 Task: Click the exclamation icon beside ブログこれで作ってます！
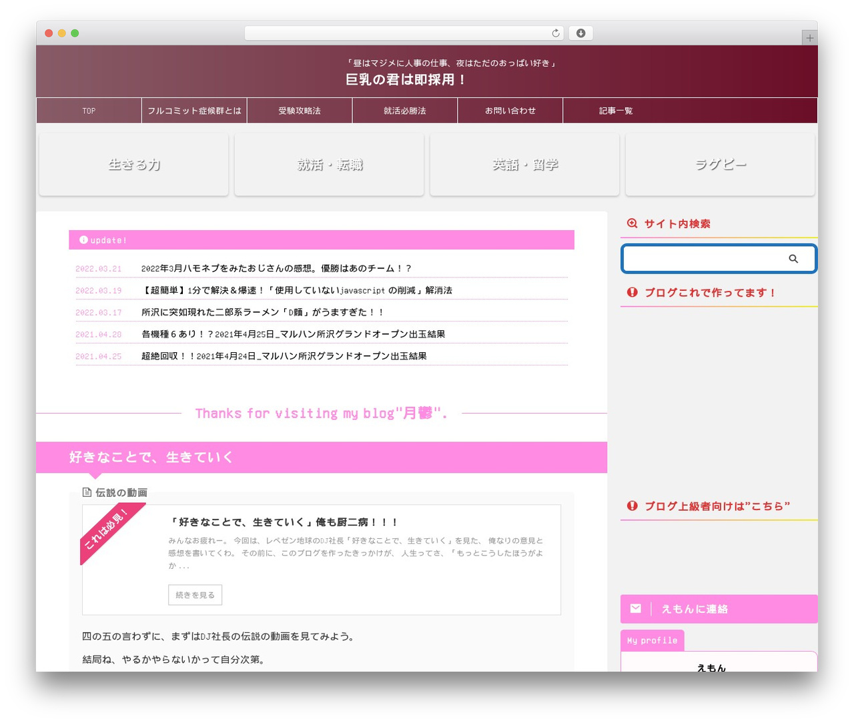pos(632,292)
